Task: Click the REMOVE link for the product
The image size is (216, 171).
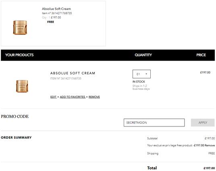Action: (94, 97)
